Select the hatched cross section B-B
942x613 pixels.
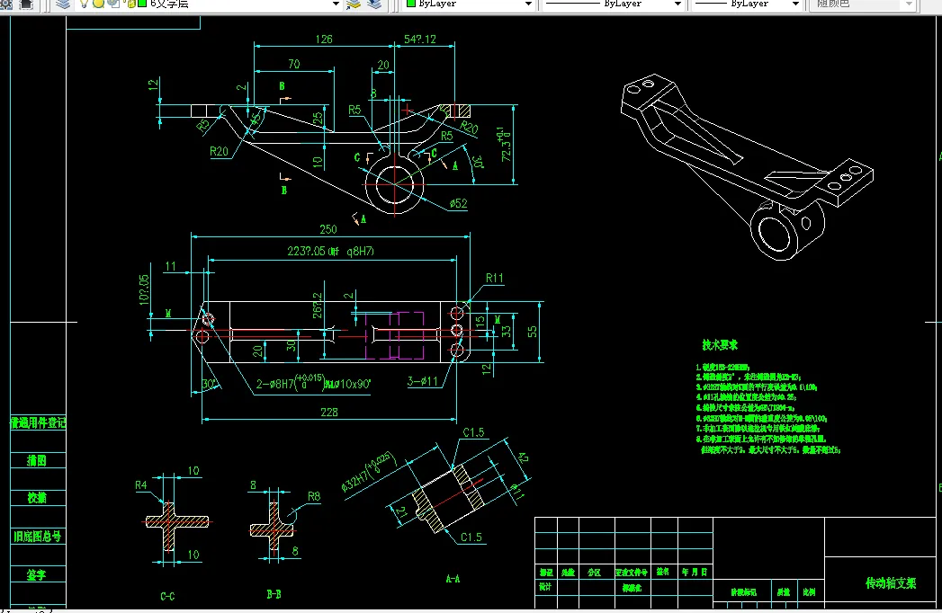[273, 528]
